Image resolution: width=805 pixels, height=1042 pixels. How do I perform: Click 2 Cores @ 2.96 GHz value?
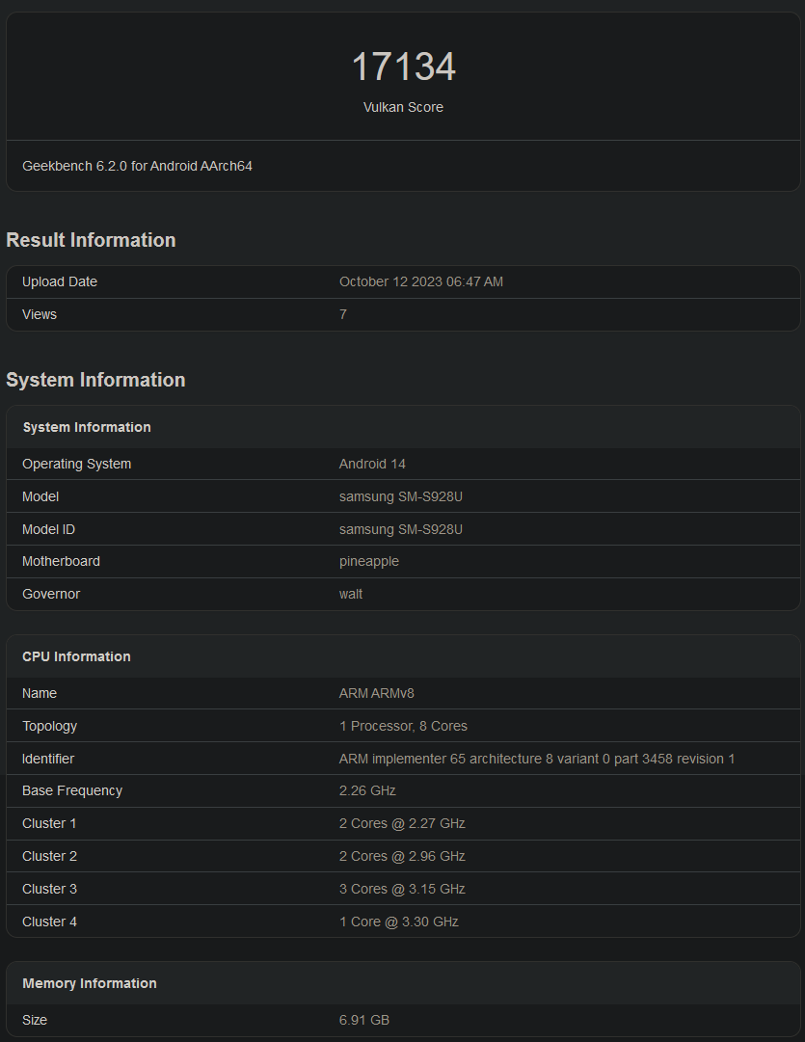(x=402, y=856)
